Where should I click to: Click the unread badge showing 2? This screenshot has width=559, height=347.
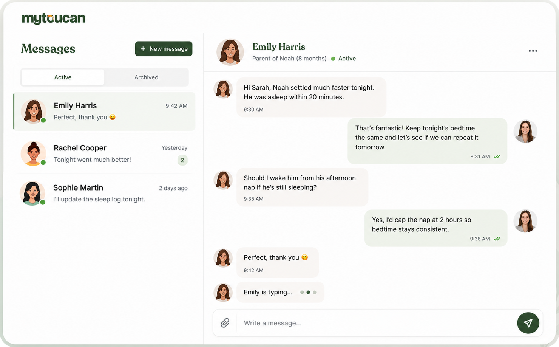click(x=182, y=160)
